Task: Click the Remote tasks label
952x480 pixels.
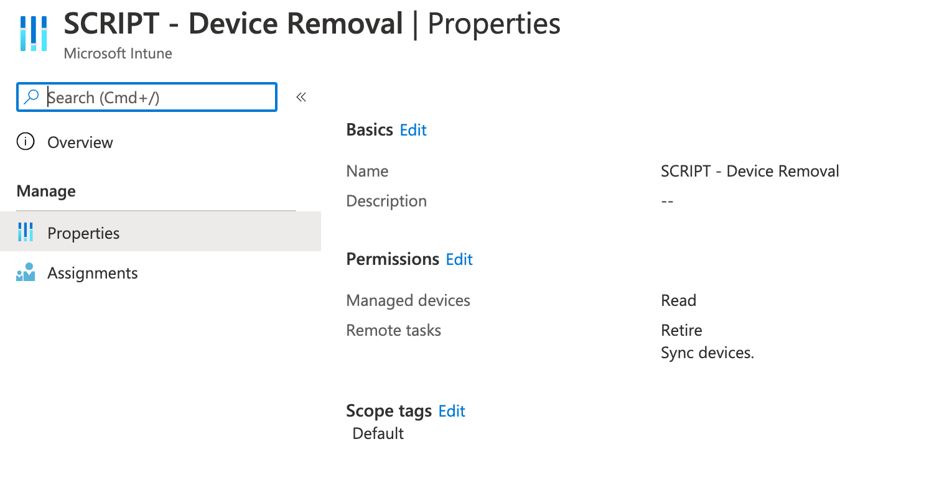Action: tap(393, 330)
